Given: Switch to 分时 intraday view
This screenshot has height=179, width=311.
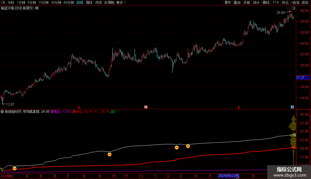Looking at the screenshot, I should 11,2.
